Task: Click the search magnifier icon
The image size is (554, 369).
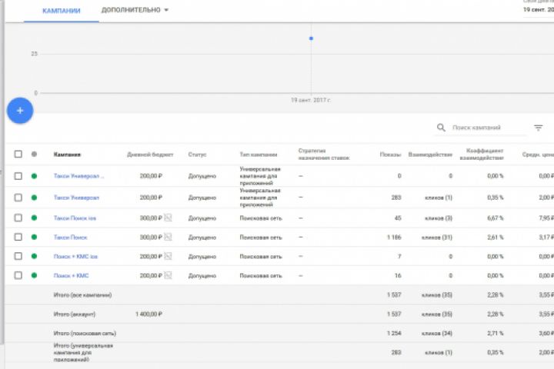Action: coord(441,128)
